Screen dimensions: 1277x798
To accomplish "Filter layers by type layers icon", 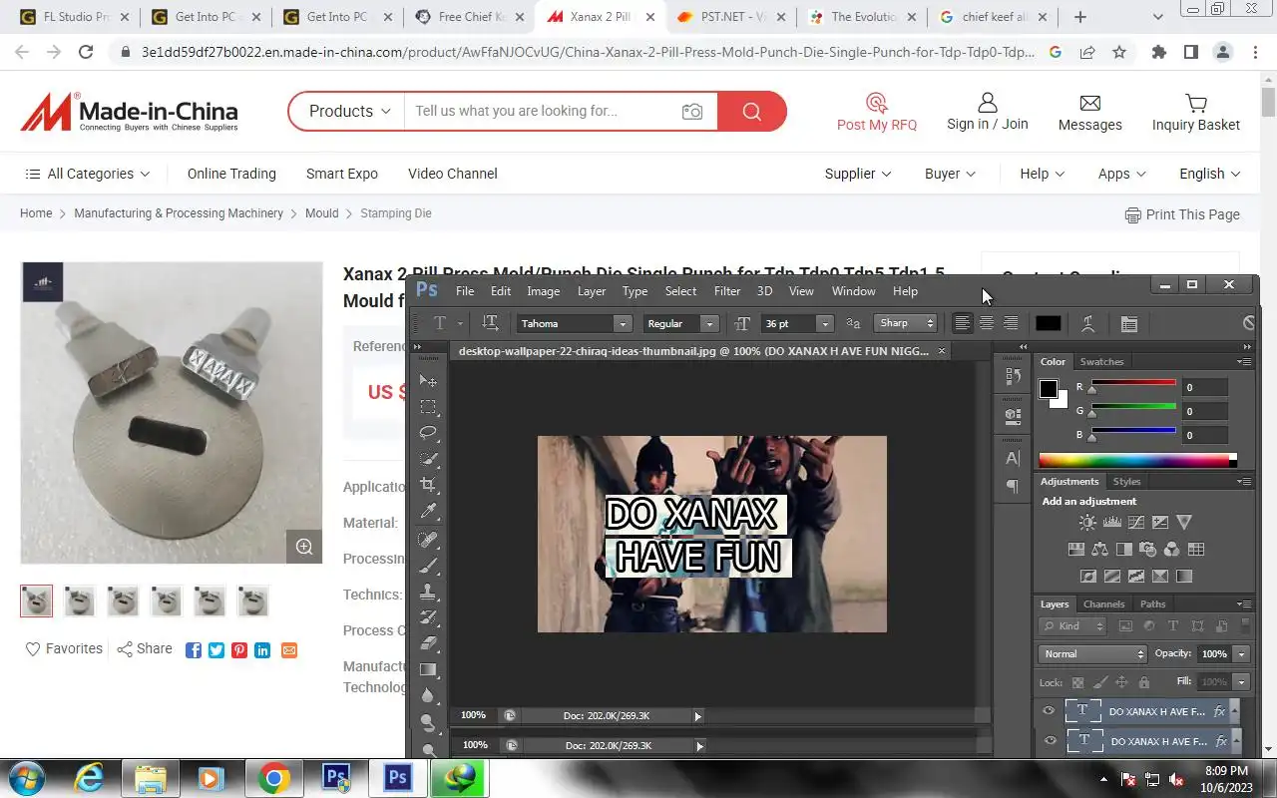I will click(1173, 626).
